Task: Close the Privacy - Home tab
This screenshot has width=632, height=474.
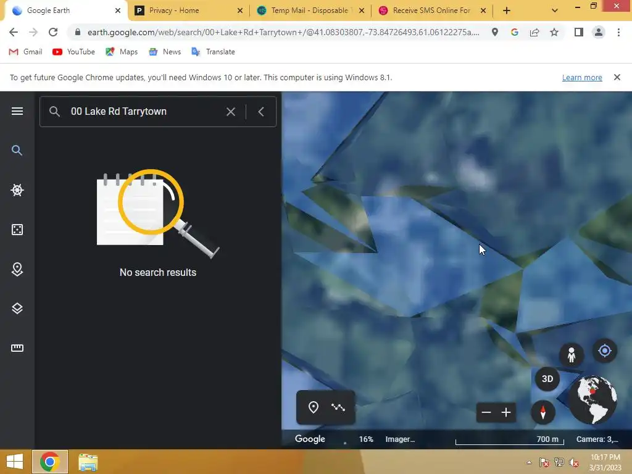Action: click(x=240, y=11)
